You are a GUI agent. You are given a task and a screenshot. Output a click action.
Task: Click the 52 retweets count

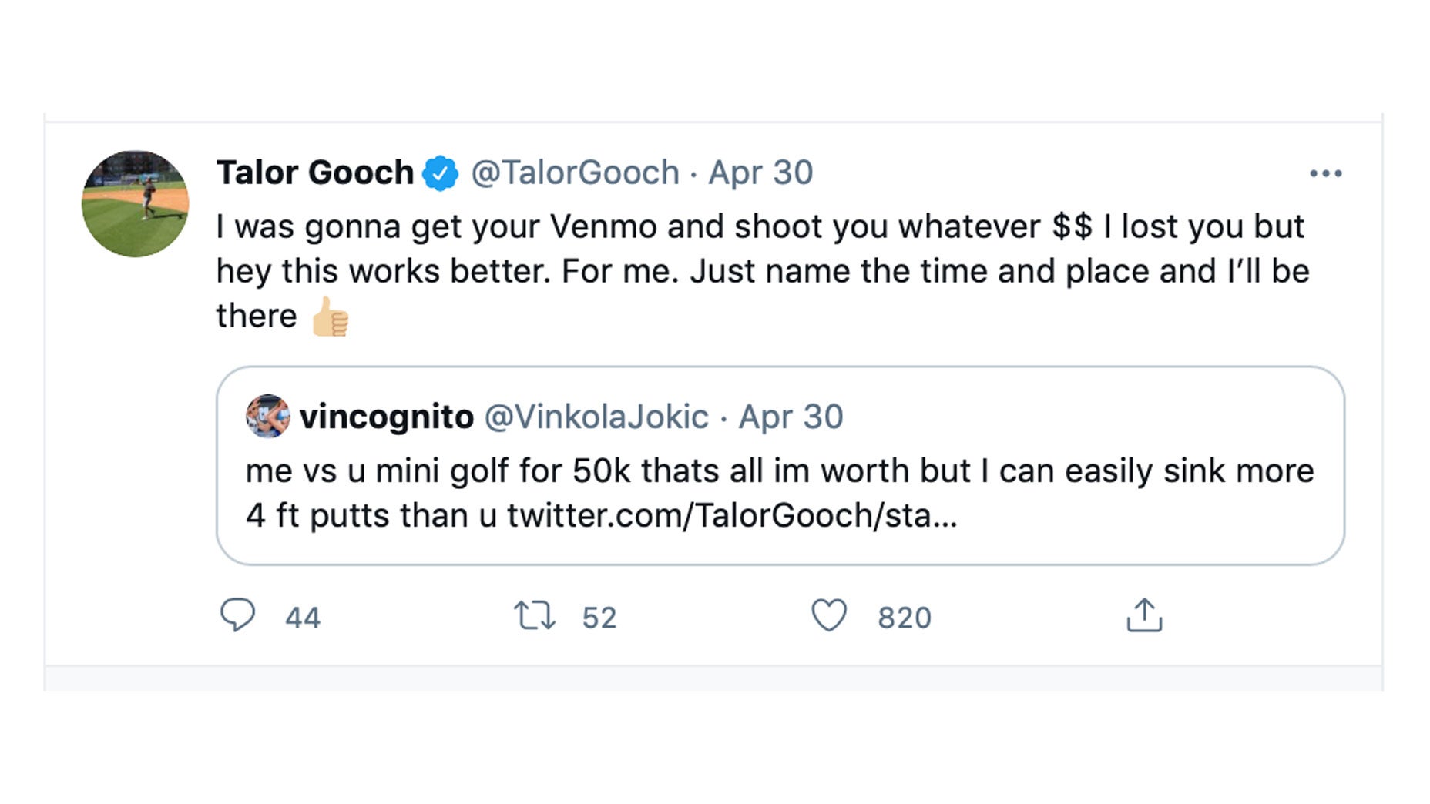coord(599,618)
